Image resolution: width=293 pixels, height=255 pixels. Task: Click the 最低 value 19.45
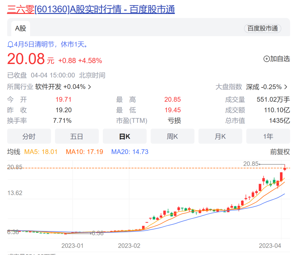[x=173, y=110]
